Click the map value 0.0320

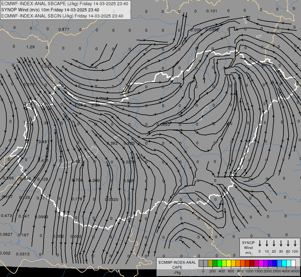(112, 199)
